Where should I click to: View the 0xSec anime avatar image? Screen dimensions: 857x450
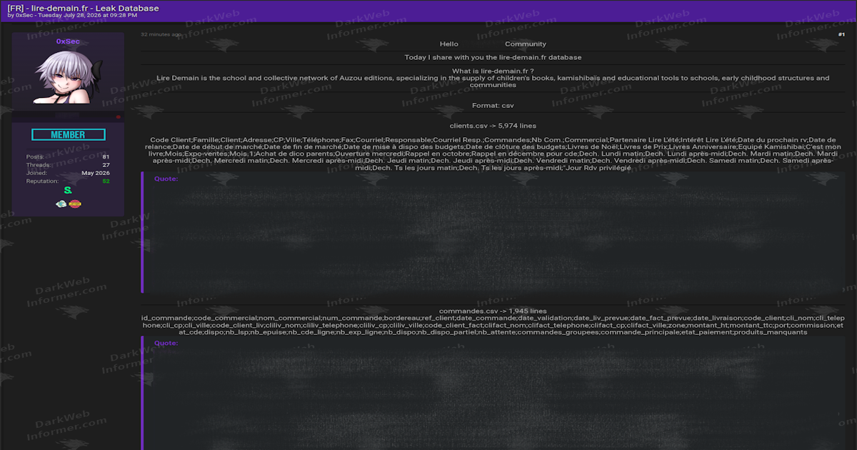coord(68,76)
